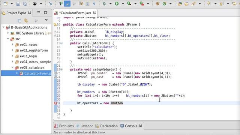Fold CalculatorForm constructor at line 15
The height and width of the screenshot is (135, 240).
(x=61, y=43)
